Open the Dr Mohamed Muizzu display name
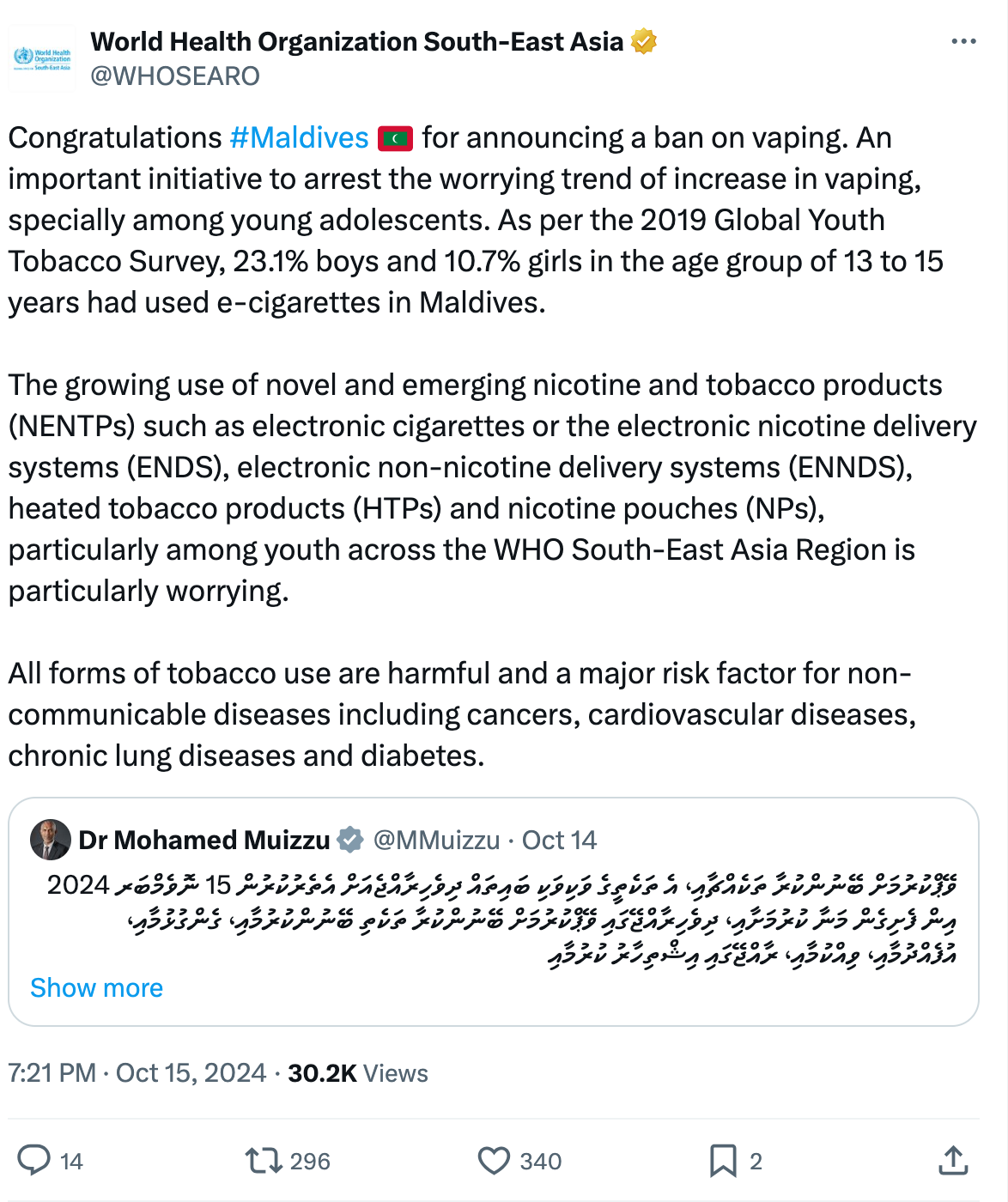Viewport: 1008px width, 1202px height. [204, 840]
